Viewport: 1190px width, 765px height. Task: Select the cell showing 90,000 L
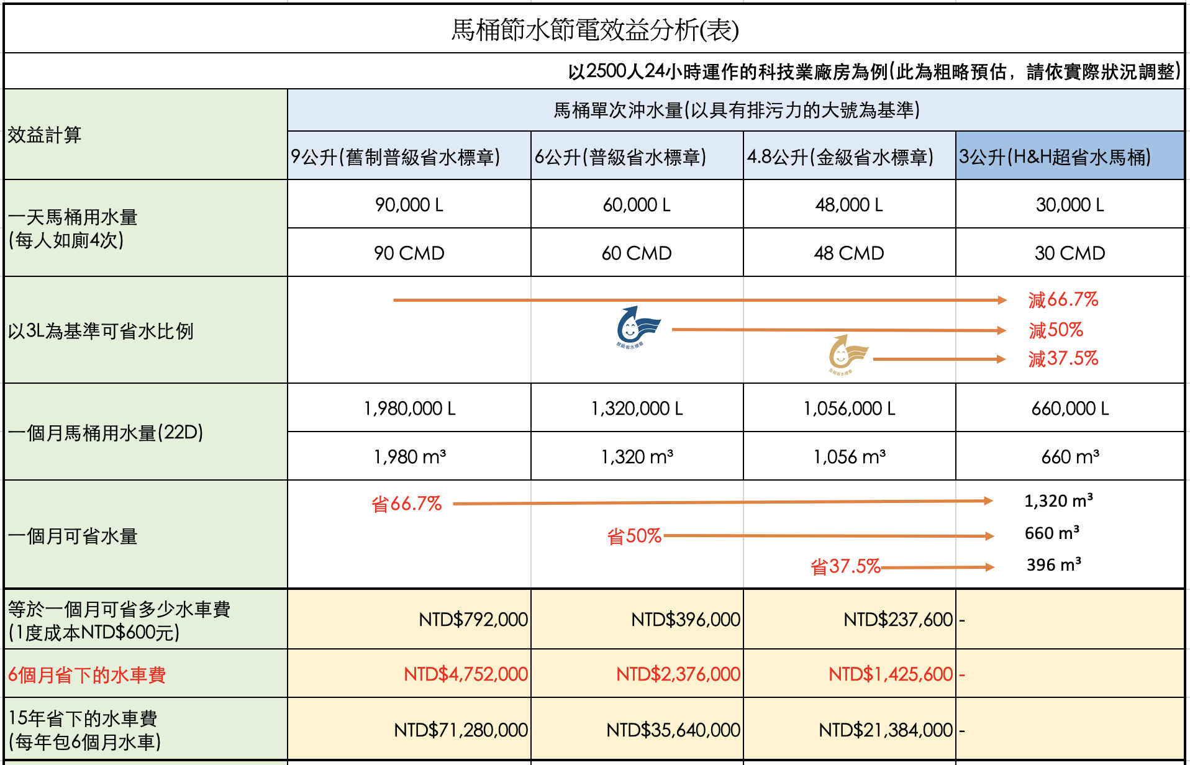(409, 204)
